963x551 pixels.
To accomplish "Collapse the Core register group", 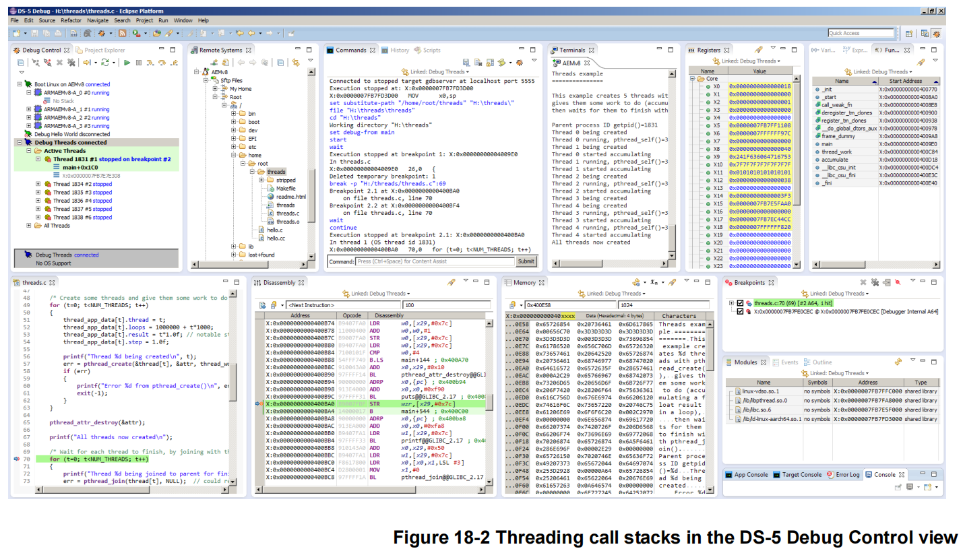I will (692, 78).
